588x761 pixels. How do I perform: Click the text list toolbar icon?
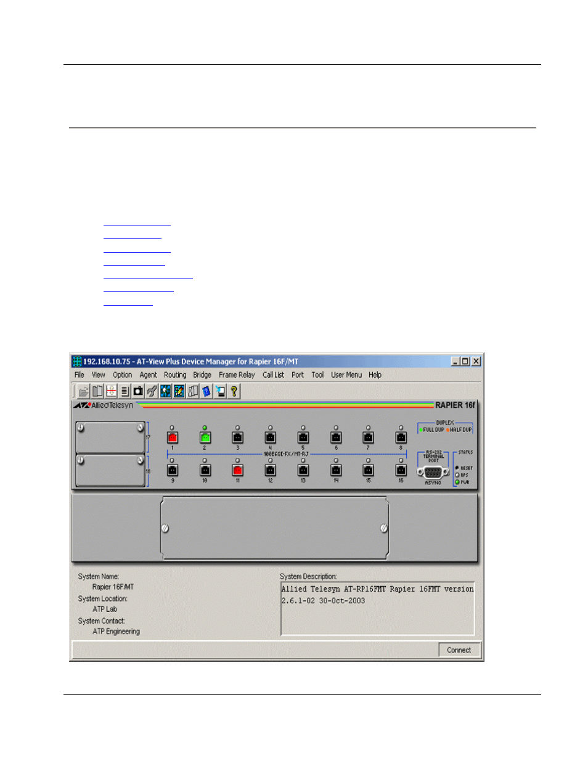(x=125, y=391)
